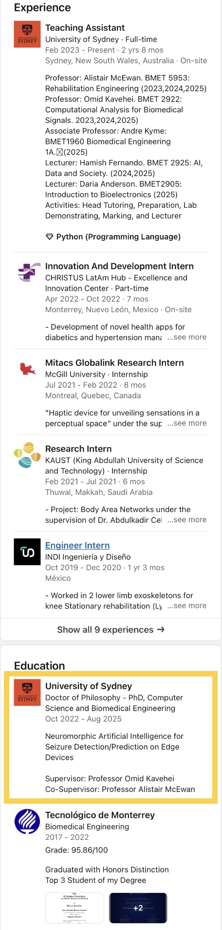Click the Tecnológico de Monterrey logo
Viewport: 222px width, 930px height.
[x=27, y=822]
